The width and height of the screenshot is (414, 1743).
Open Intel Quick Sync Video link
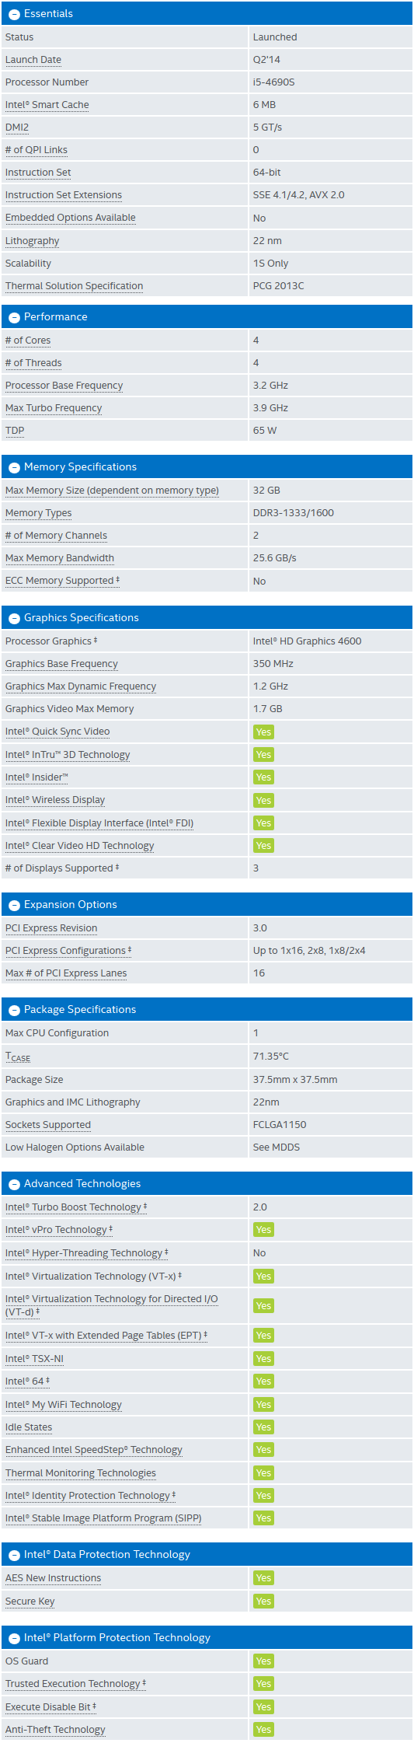coord(57,732)
